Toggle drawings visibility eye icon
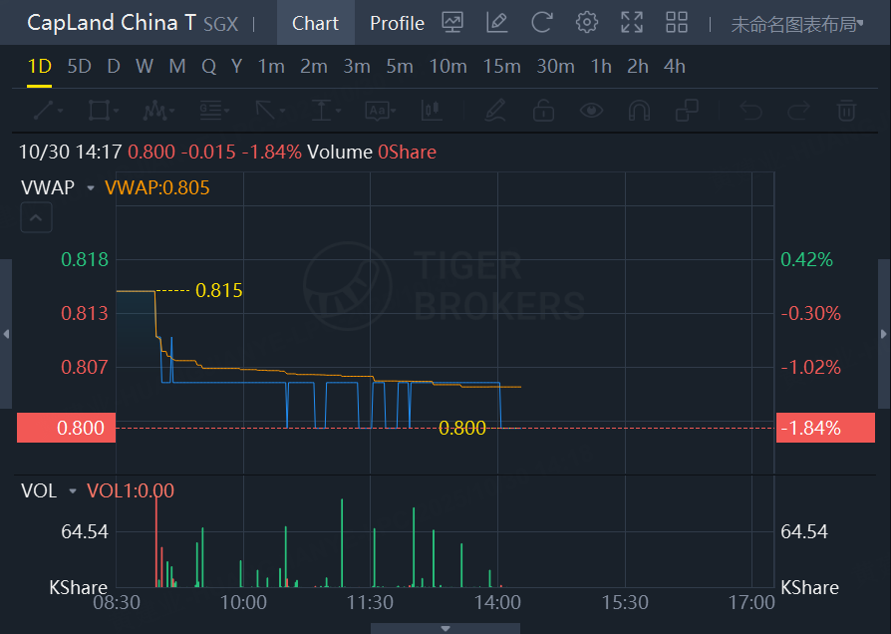Screen dimensions: 891x634 [592, 110]
